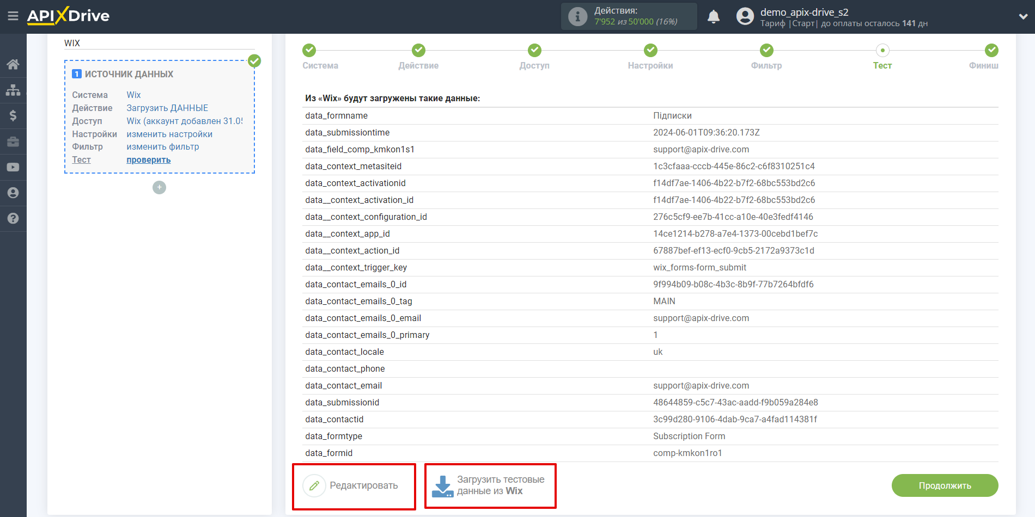Select the 2024-06-01T09:36:20.173Z timestamp

(x=707, y=132)
